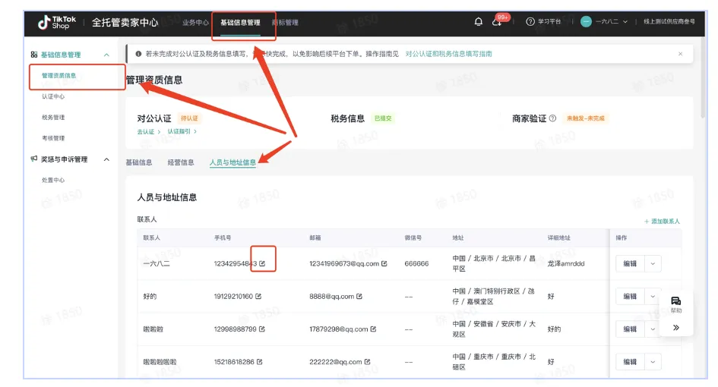Screen dimensions: 718x387
Task: Expand the floating panel double-arrow icon
Action: [676, 328]
